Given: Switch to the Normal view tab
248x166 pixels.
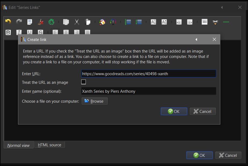Looking at the screenshot, I should click(19, 145).
